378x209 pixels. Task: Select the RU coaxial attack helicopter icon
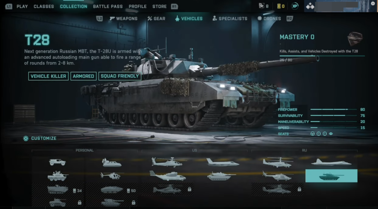(x=278, y=163)
